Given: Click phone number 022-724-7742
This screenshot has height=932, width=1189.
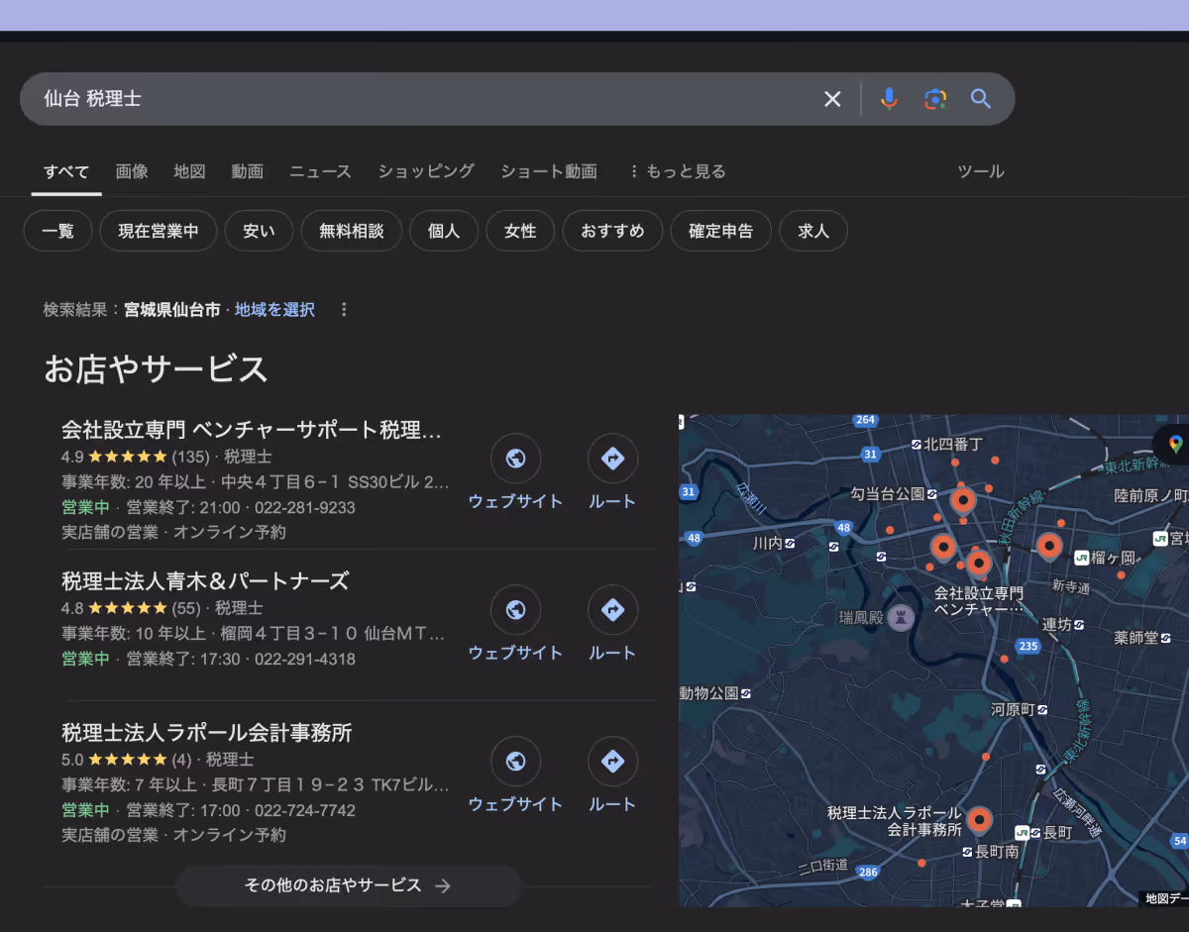Looking at the screenshot, I should coord(305,811).
